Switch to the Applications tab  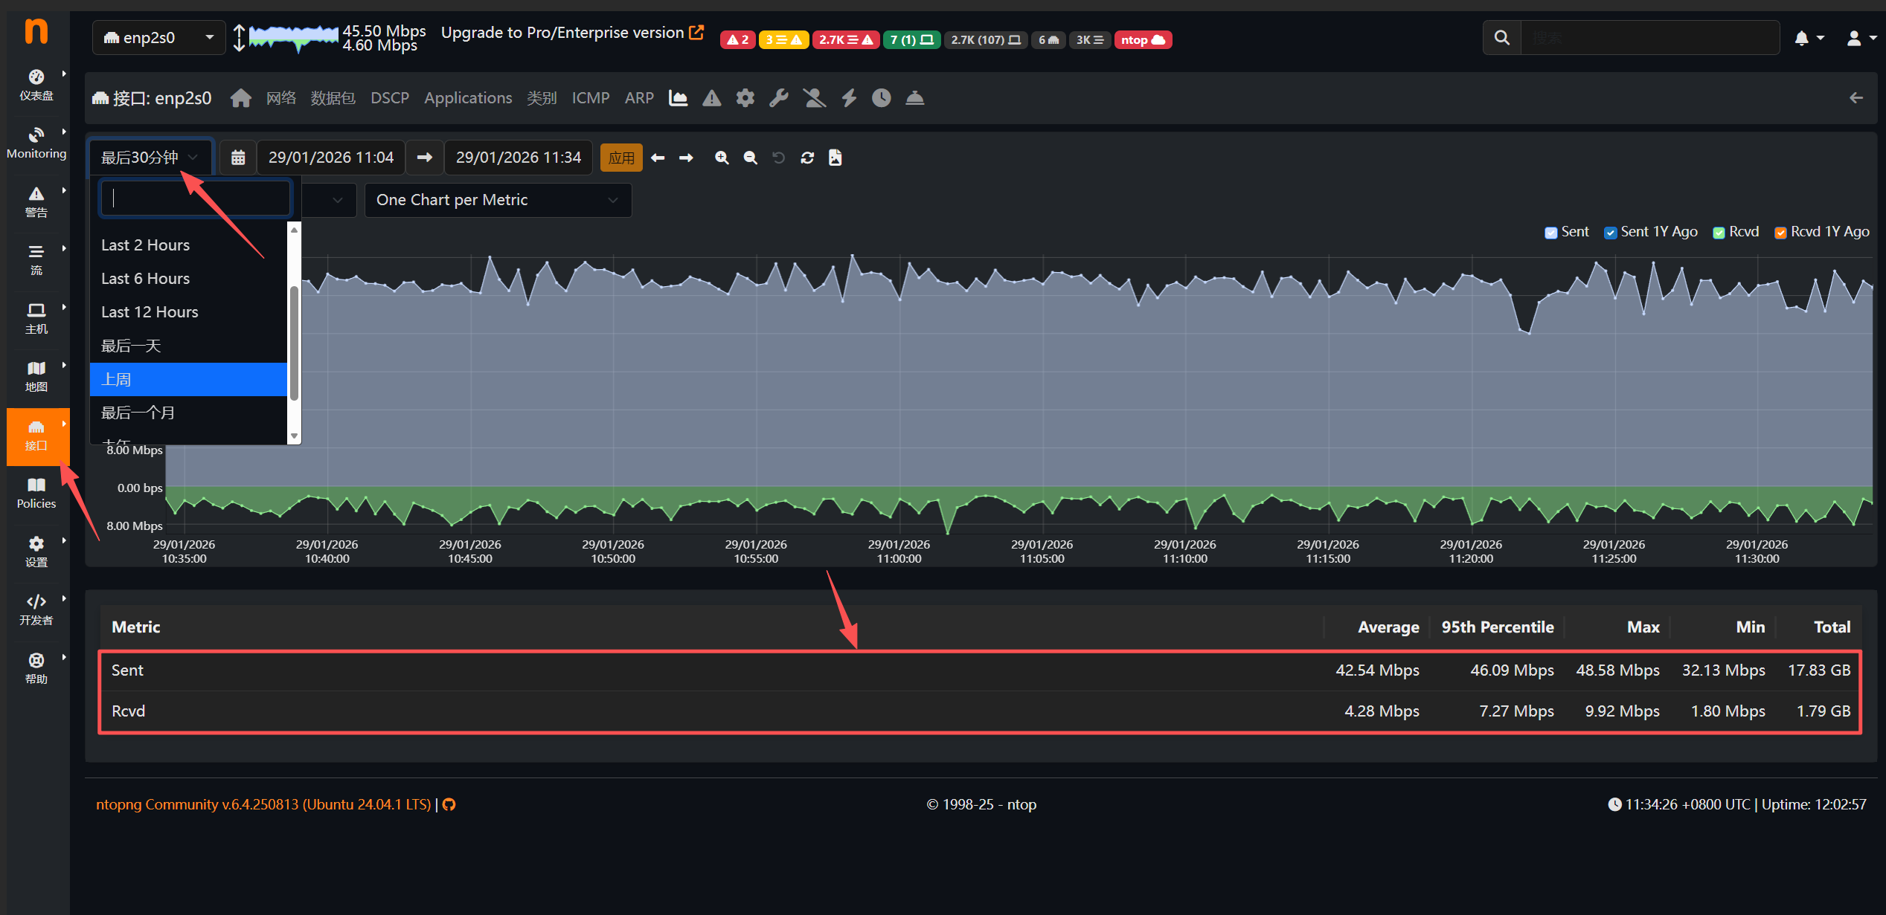[x=468, y=98]
